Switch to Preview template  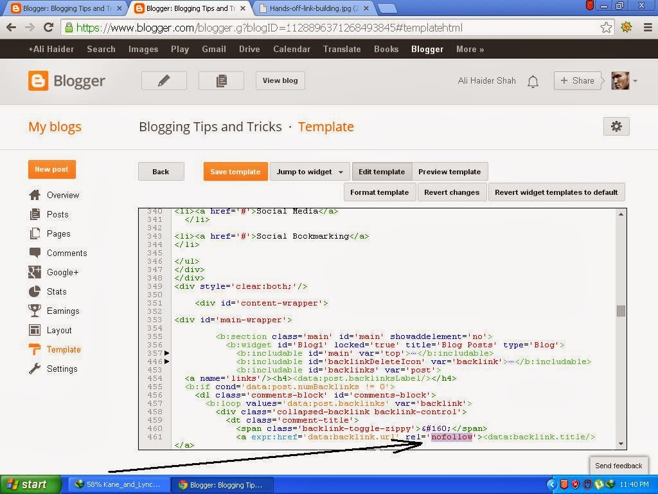coord(449,171)
